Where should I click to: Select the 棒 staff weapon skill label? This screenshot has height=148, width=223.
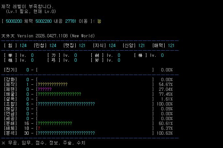140,55
